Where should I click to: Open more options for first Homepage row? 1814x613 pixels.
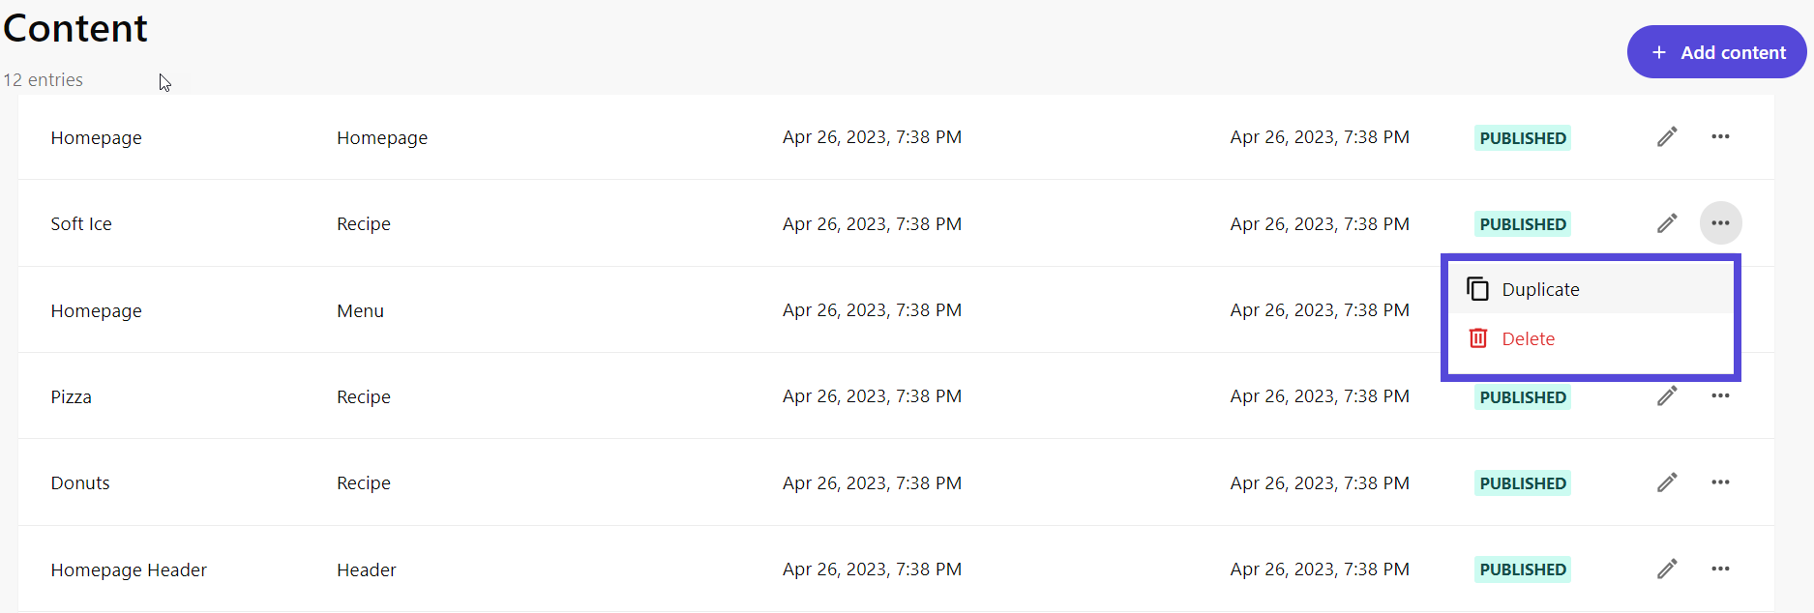(1720, 136)
